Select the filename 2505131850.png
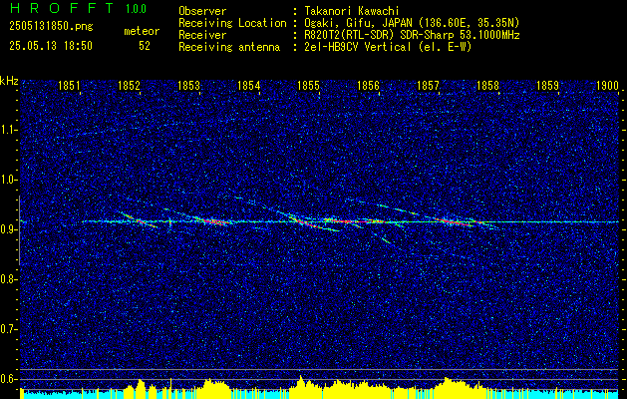Screen dimensions: 627x399 click(x=51, y=27)
